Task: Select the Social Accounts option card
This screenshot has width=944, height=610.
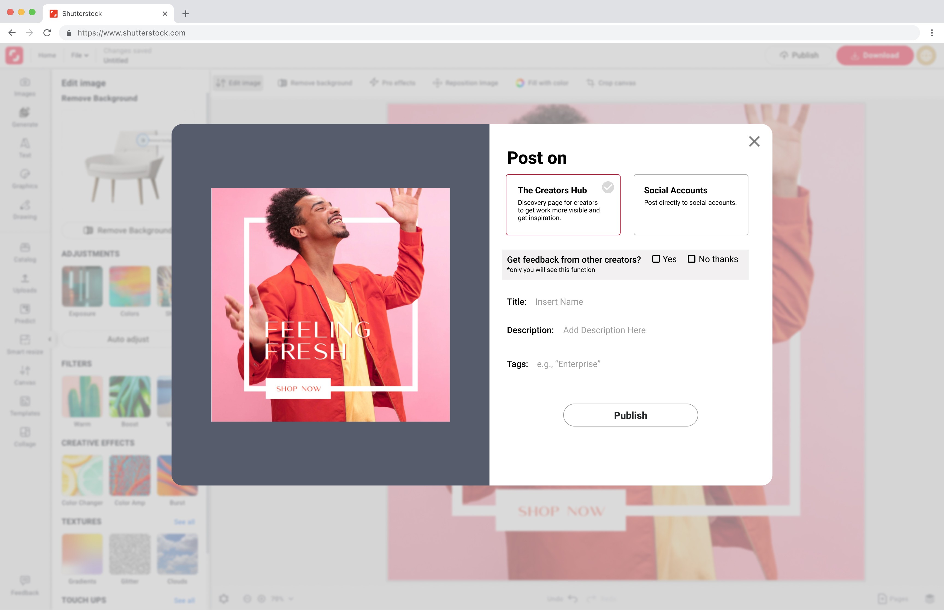Action: [691, 205]
